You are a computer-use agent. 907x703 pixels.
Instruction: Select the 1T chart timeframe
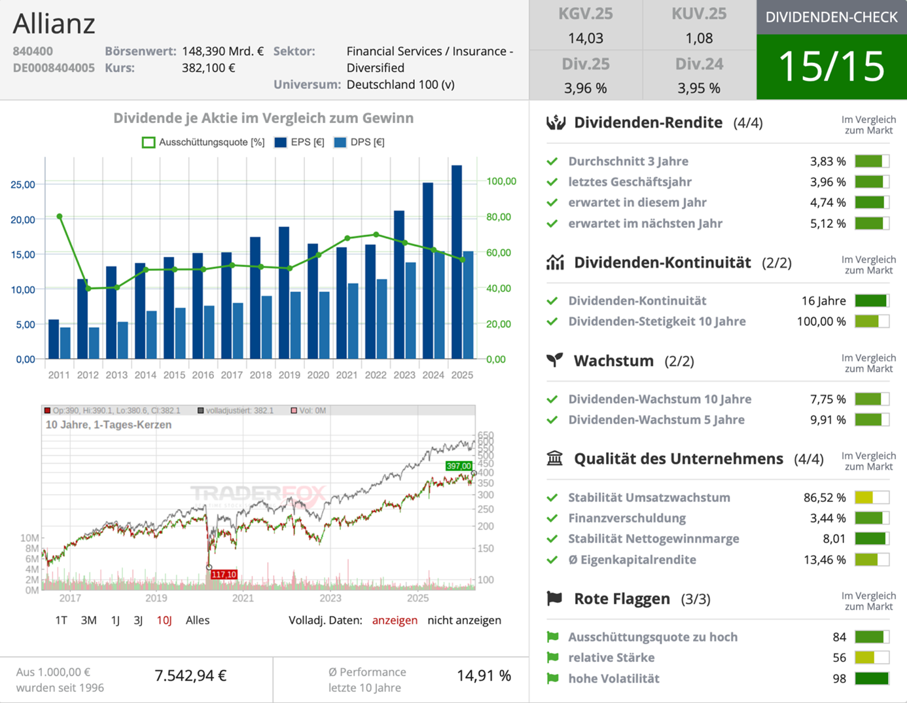pos(61,620)
